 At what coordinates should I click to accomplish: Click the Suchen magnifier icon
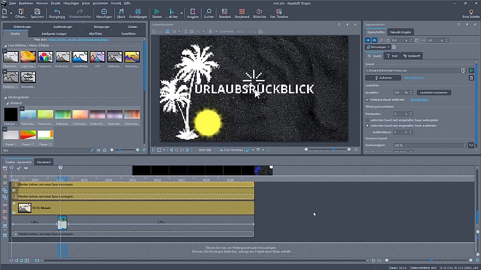(208, 12)
